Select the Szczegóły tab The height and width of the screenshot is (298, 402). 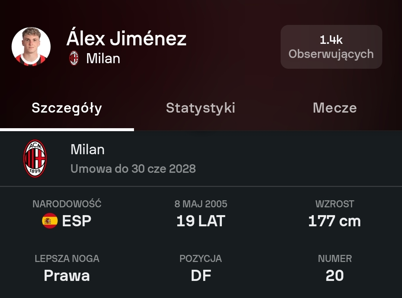pyautogui.click(x=67, y=108)
